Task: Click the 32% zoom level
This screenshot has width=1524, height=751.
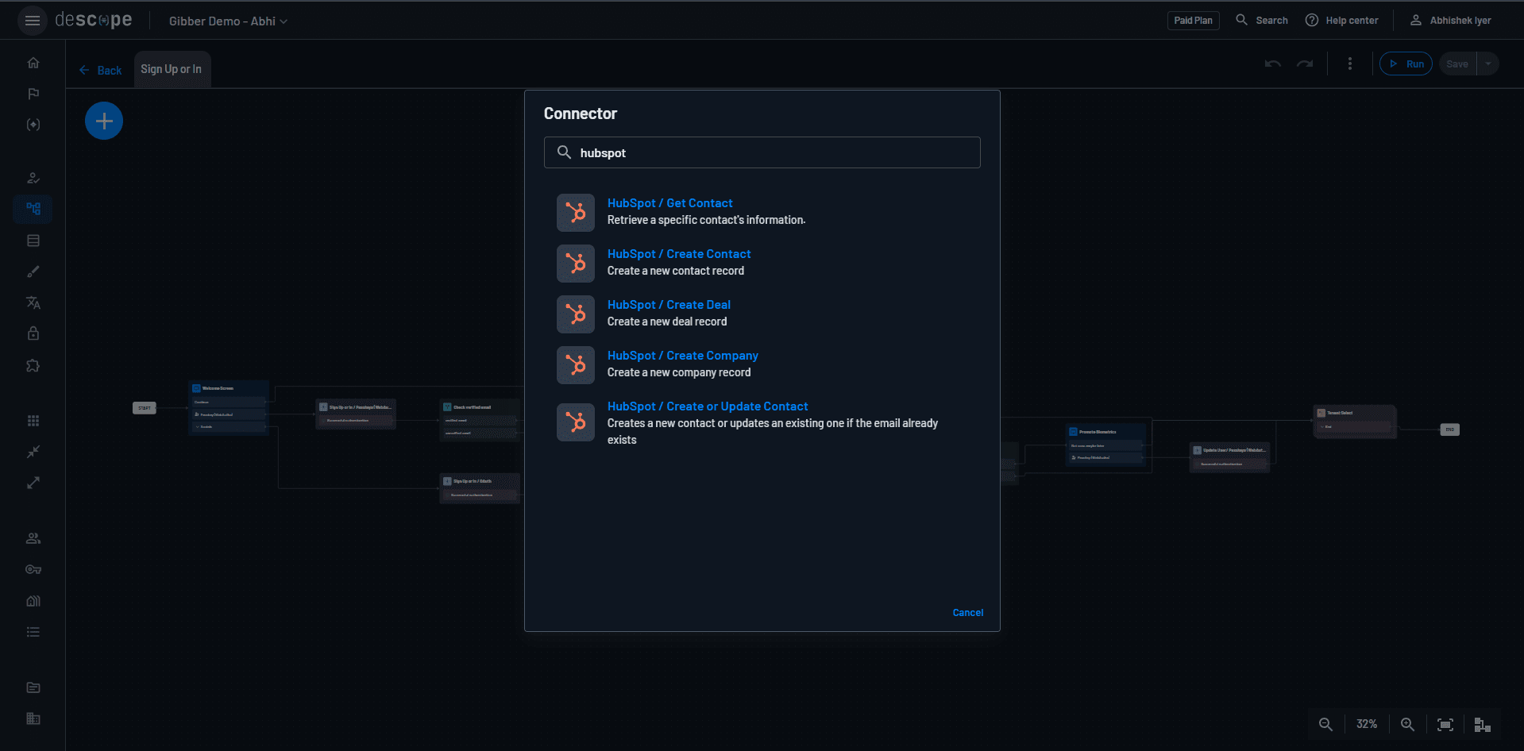Action: (1367, 725)
